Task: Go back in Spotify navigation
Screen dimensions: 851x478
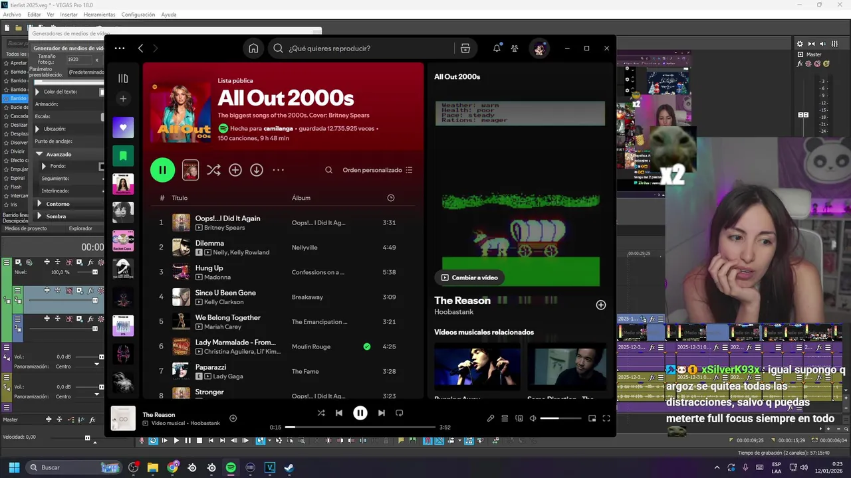Action: click(140, 48)
